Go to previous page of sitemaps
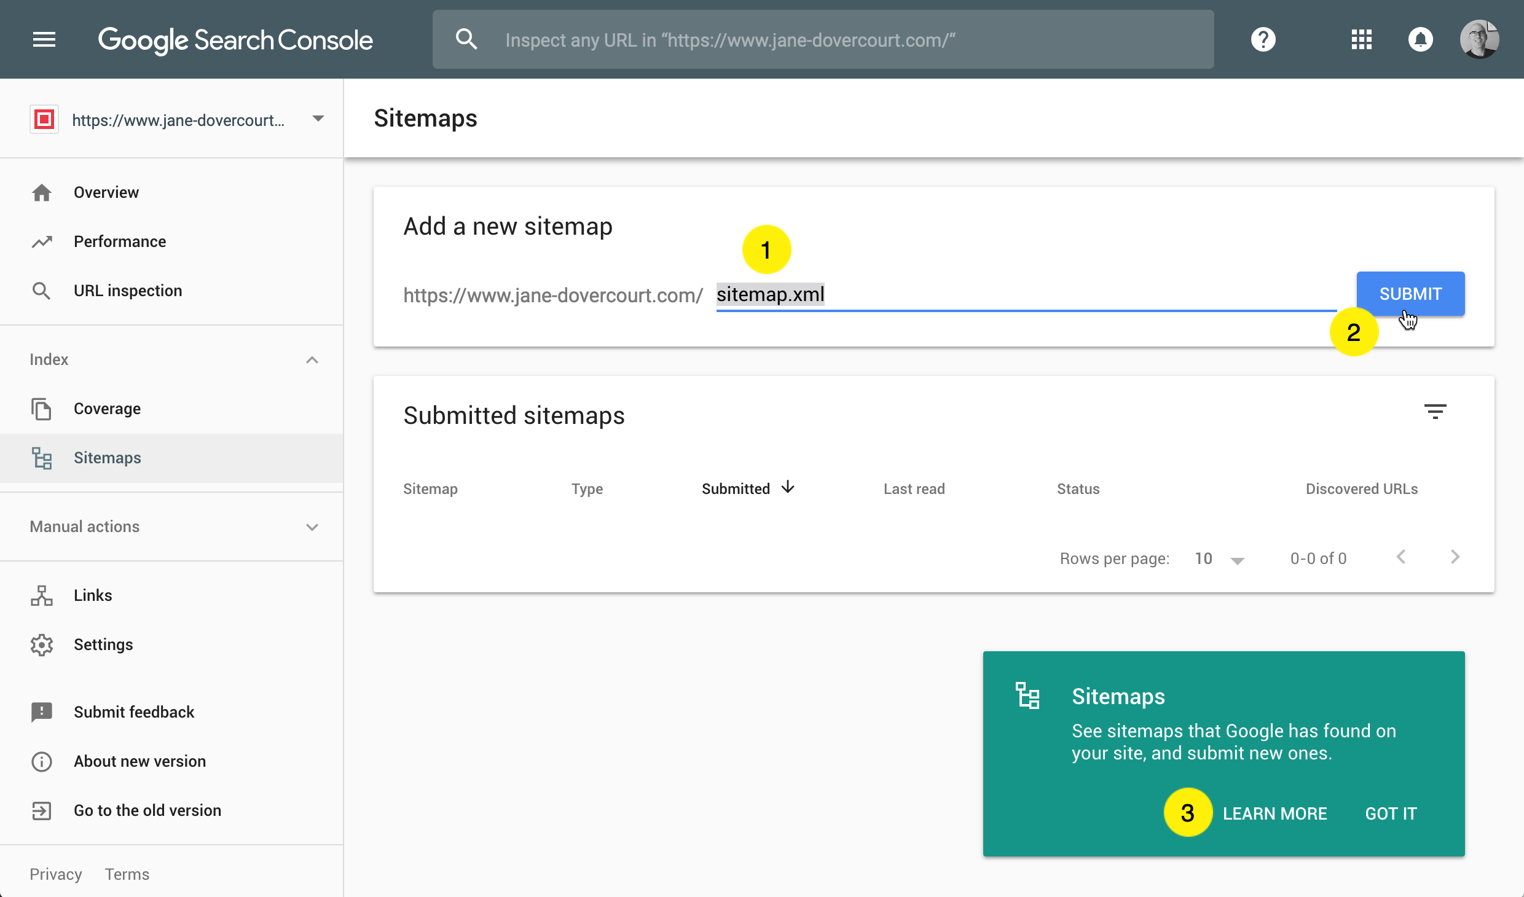Screen dimensions: 1524x897 1401,557
